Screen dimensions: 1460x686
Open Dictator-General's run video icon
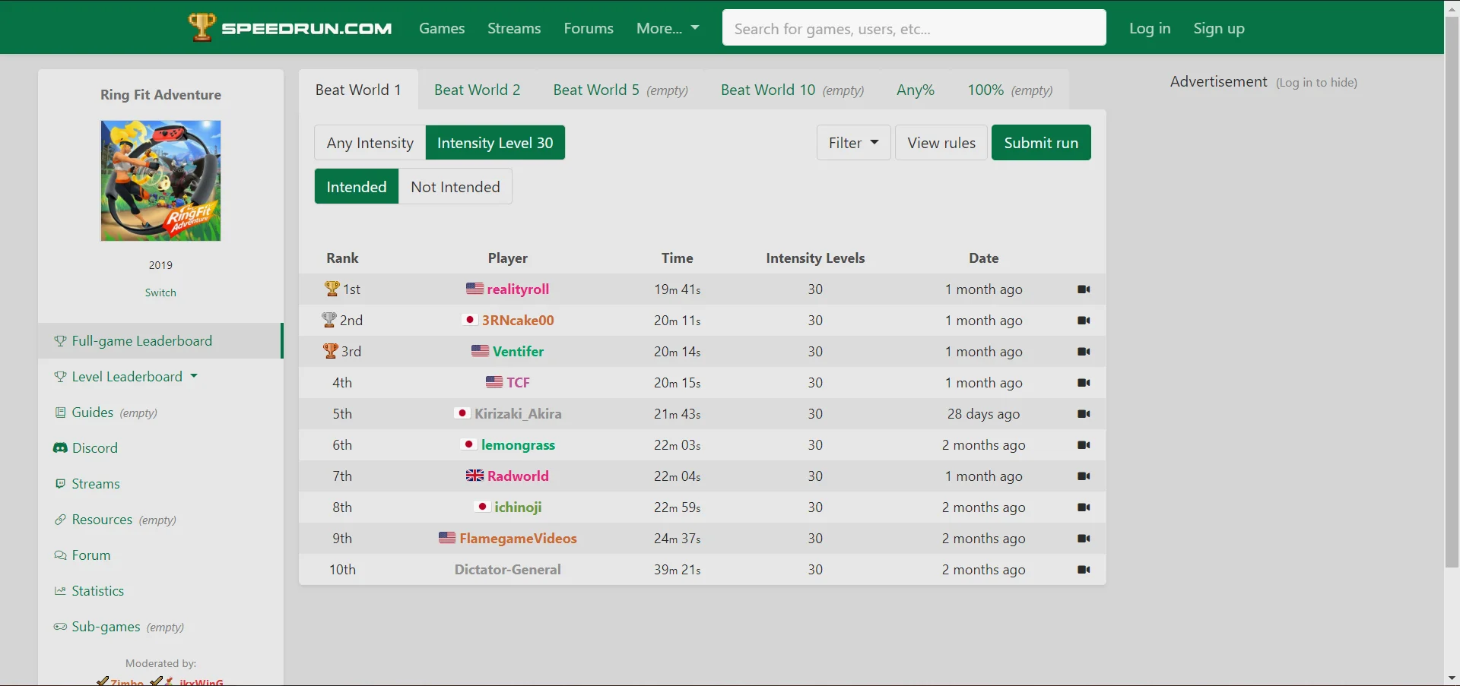tap(1084, 570)
